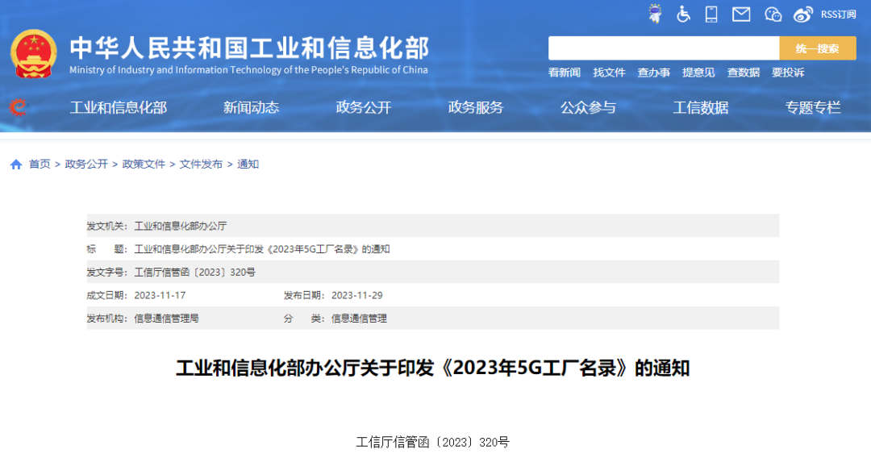Click inside the site search box
871x458 pixels.
[x=663, y=48]
